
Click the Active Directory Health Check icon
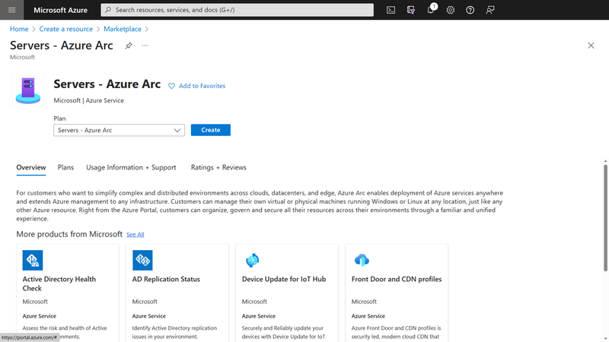[x=33, y=261]
